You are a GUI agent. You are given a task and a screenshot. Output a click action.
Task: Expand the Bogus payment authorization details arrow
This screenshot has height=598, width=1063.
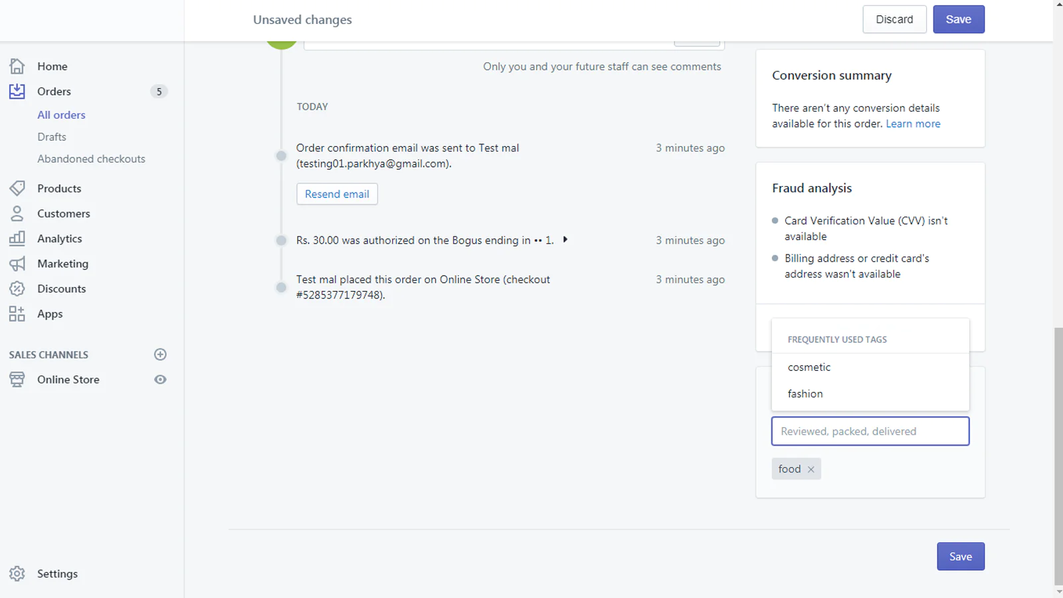pyautogui.click(x=565, y=239)
